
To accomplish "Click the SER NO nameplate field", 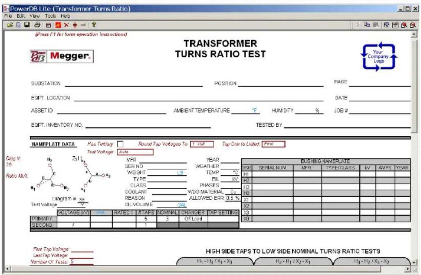I will point(166,166).
